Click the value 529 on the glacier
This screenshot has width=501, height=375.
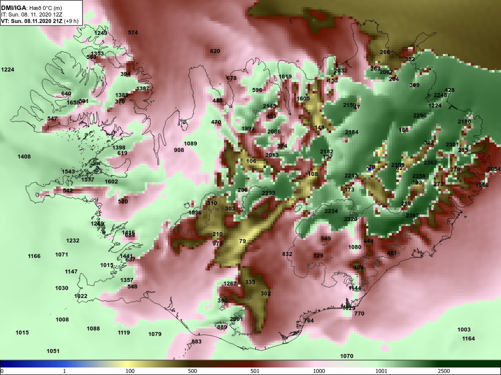point(318,255)
